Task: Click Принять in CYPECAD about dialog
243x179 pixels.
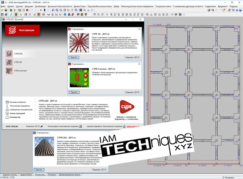Action: coord(39,170)
